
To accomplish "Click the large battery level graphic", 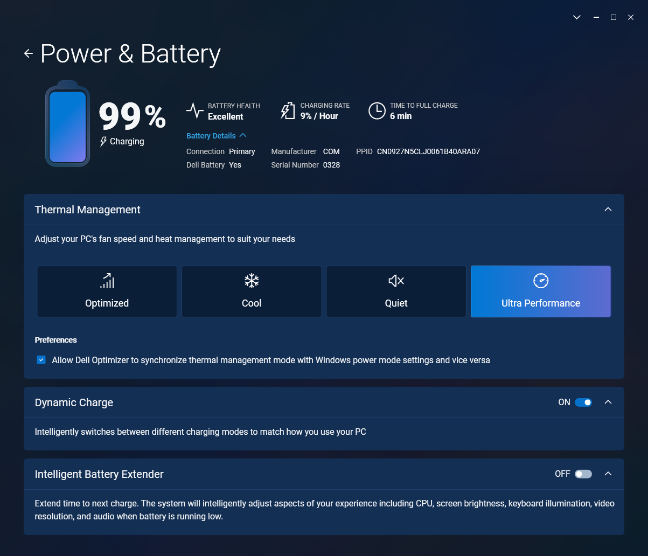I will pyautogui.click(x=67, y=123).
